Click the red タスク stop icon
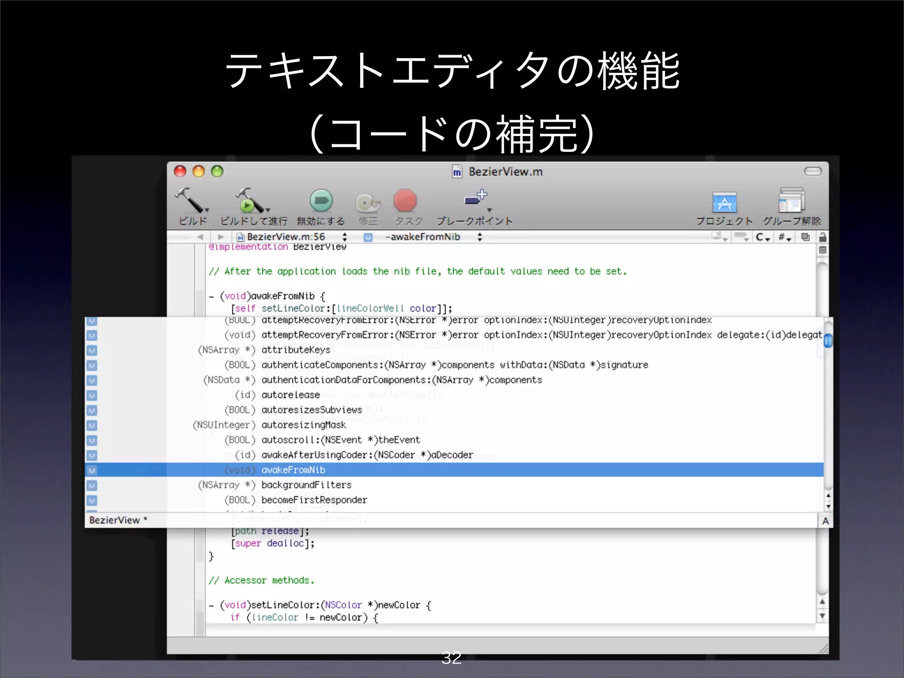Viewport: 904px width, 678px height. click(405, 201)
